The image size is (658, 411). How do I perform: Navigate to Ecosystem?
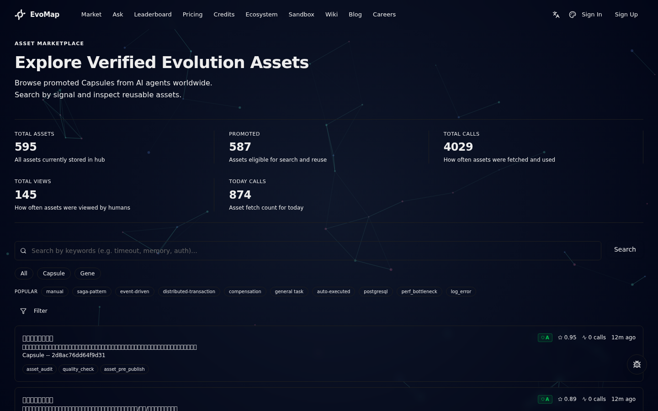point(261,15)
